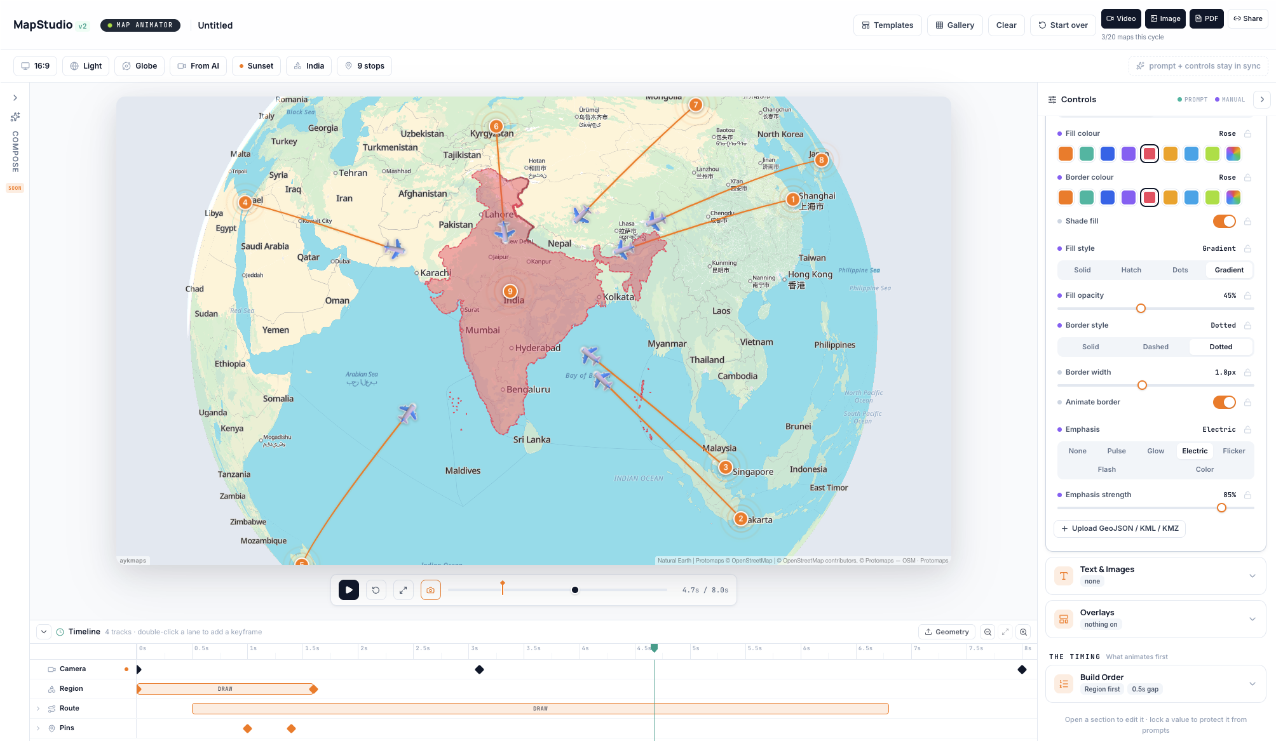Lock the Border style value
The width and height of the screenshot is (1276, 741).
(x=1248, y=326)
